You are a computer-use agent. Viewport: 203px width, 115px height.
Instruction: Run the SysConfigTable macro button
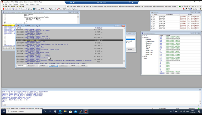pos(147,7)
